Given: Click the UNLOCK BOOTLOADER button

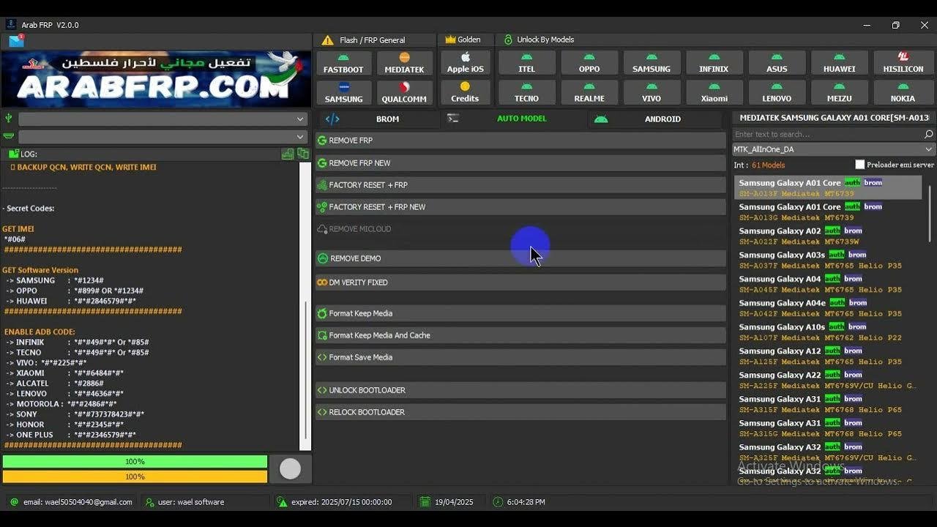Looking at the screenshot, I should click(520, 390).
